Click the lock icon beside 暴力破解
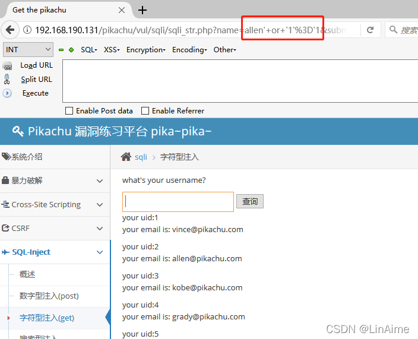 click(5, 180)
